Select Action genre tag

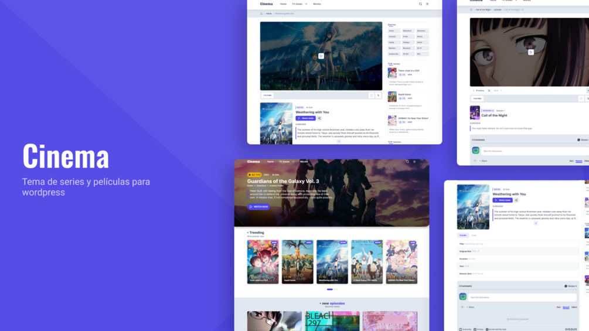(394, 31)
